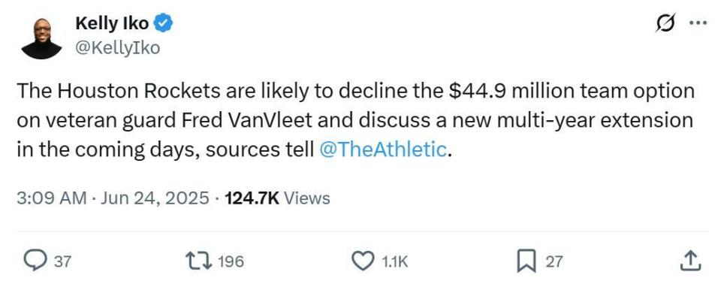Screen dimensions: 721x281
Task: View the 124.7K Views analytics
Action: (277, 198)
